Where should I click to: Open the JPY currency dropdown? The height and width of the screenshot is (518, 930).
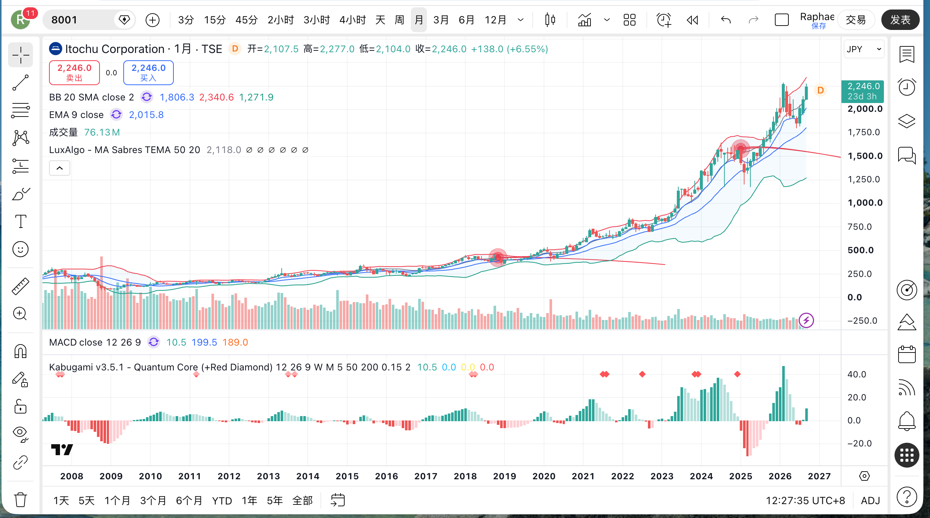click(x=864, y=49)
